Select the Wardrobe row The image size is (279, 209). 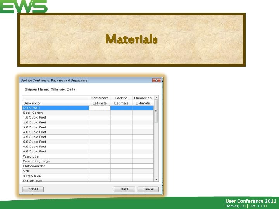pyautogui.click(x=88, y=156)
